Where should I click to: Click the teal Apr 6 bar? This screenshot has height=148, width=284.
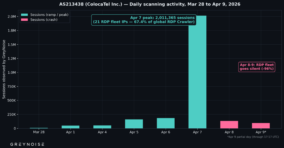(x=166, y=123)
